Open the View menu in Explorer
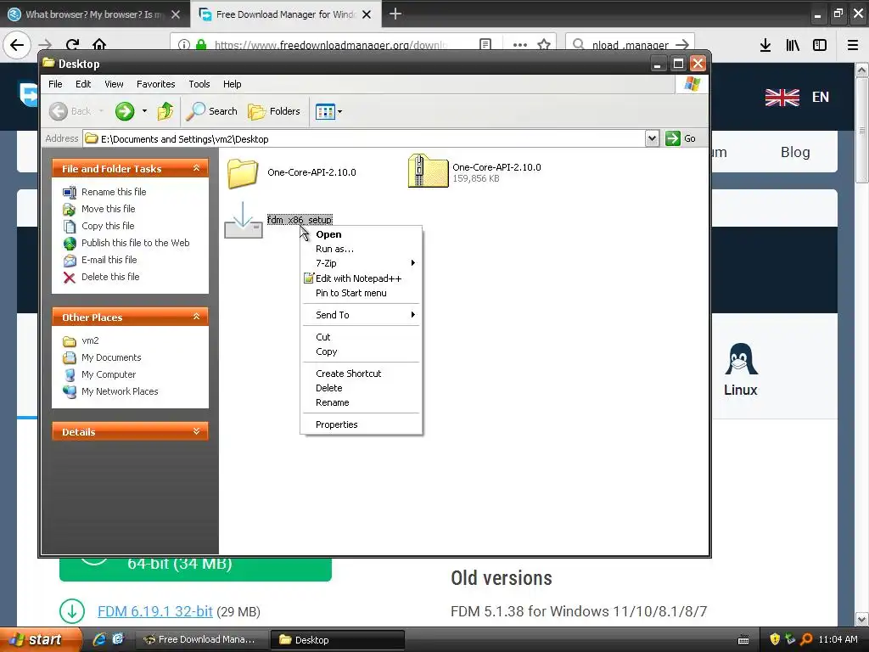869x652 pixels. point(114,84)
